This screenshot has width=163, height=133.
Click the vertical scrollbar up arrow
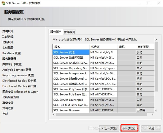156,40
